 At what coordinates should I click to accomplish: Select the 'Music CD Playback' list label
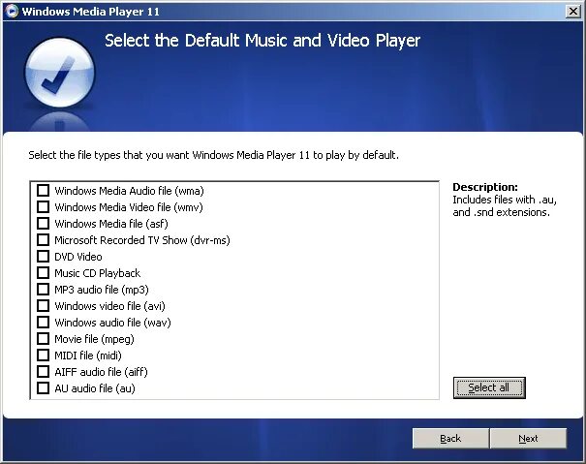98,273
